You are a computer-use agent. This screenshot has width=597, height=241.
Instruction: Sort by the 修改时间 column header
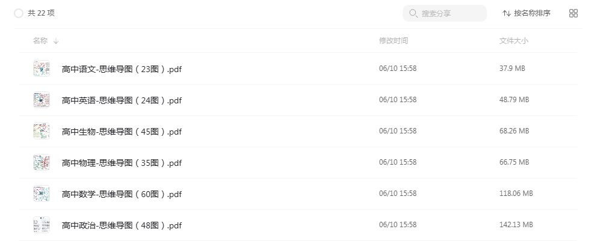(394, 41)
